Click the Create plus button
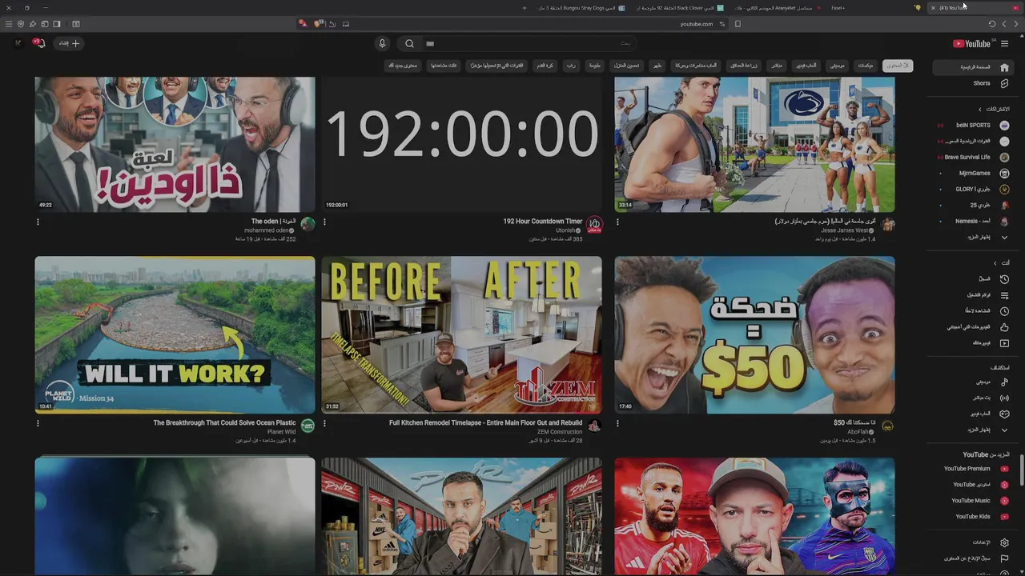 70,44
